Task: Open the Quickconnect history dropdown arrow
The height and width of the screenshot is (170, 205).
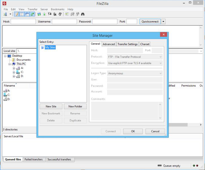Action: [163, 21]
